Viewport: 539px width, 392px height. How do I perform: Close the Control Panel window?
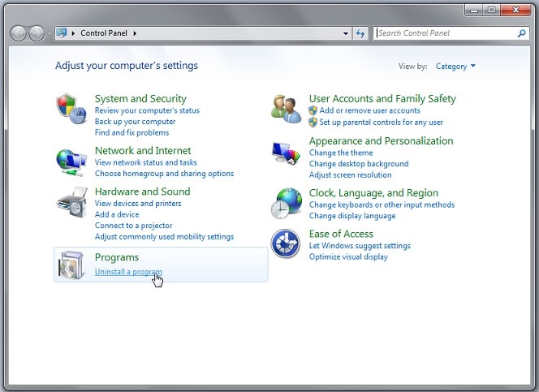(x=515, y=11)
